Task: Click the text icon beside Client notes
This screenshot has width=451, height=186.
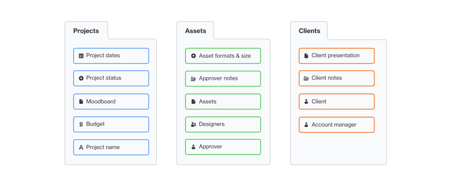Action: coord(306,78)
